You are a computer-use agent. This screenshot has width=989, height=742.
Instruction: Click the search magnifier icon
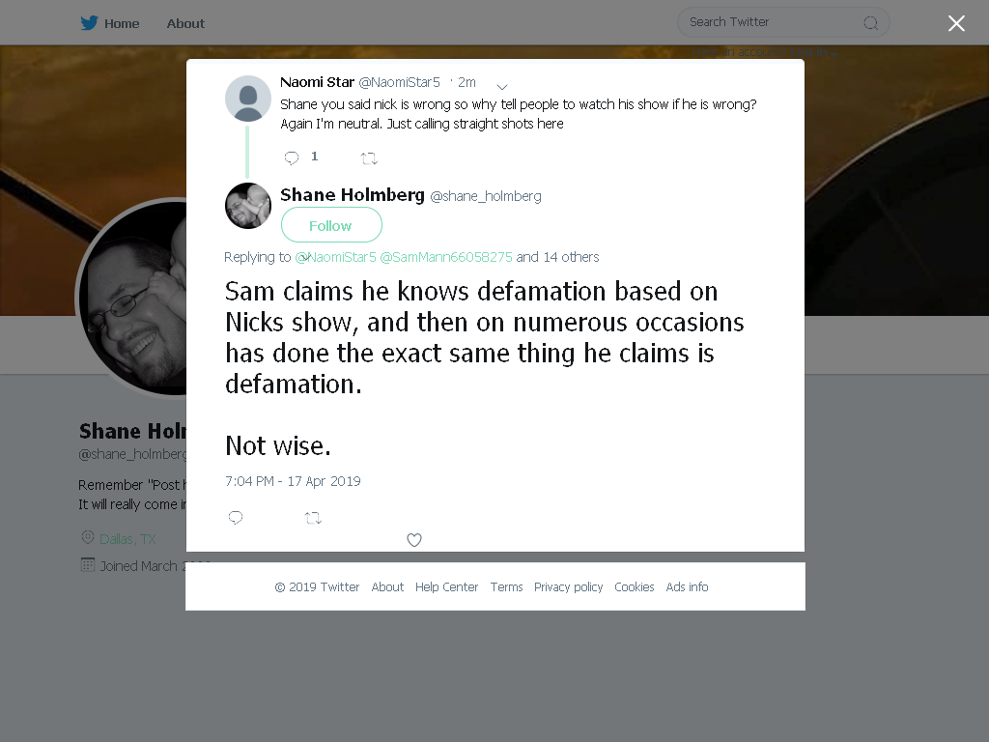tap(871, 23)
